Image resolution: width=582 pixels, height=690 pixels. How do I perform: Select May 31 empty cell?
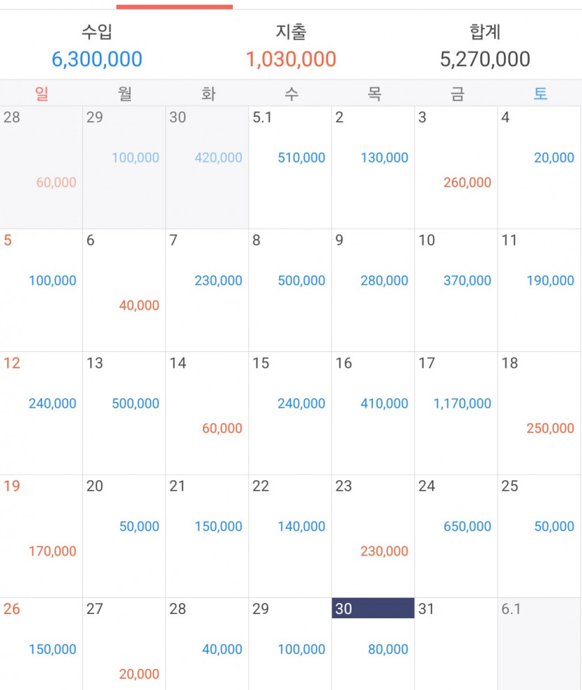click(456, 644)
